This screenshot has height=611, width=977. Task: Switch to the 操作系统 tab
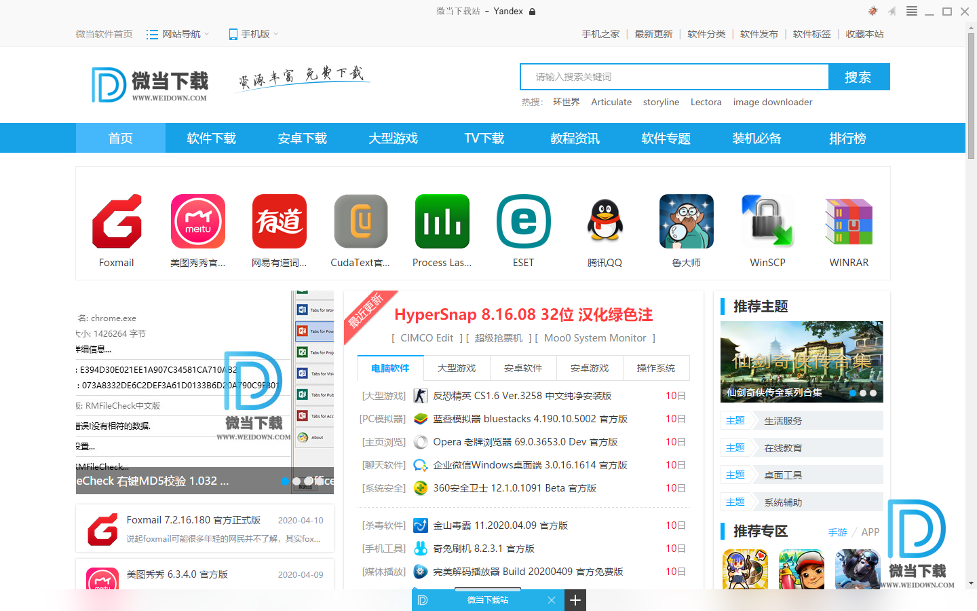pyautogui.click(x=656, y=368)
